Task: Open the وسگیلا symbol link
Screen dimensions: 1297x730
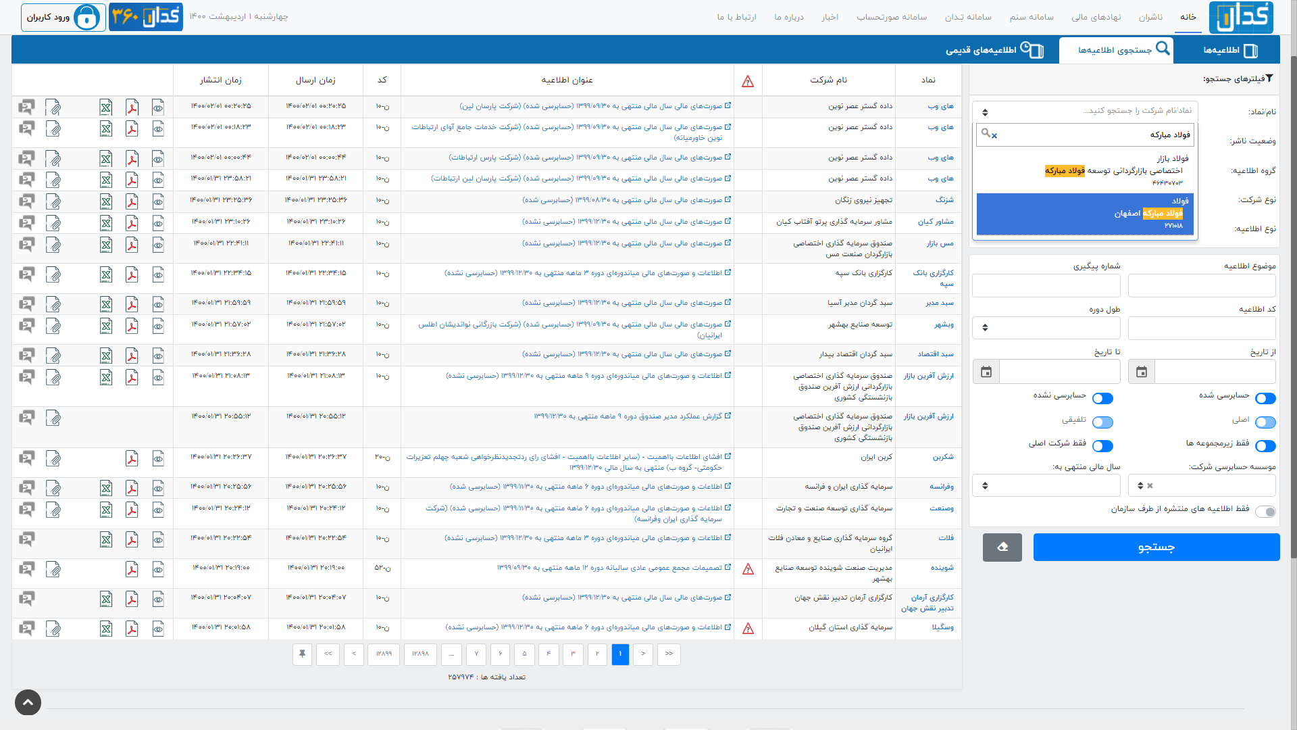Action: click(x=943, y=627)
